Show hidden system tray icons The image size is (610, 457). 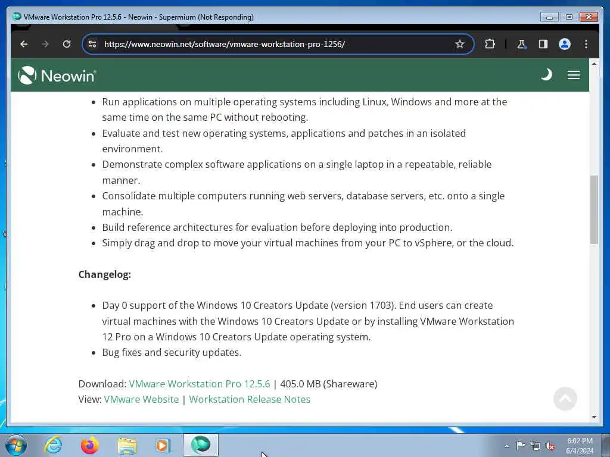[506, 446]
